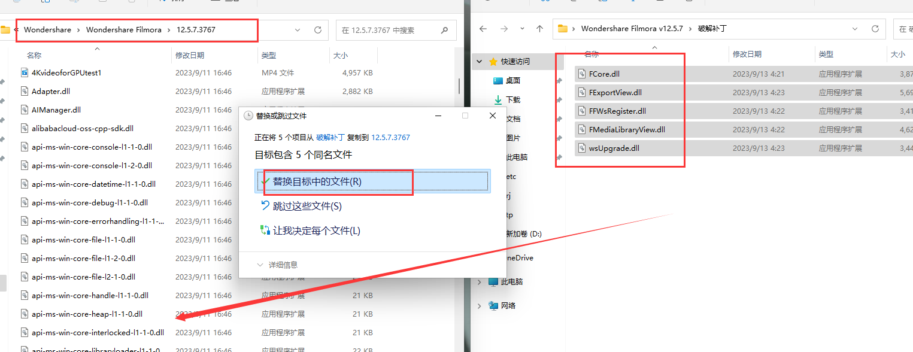This screenshot has height=352, width=913.
Task: Expand the 此电脑 tree node
Action: [479, 281]
